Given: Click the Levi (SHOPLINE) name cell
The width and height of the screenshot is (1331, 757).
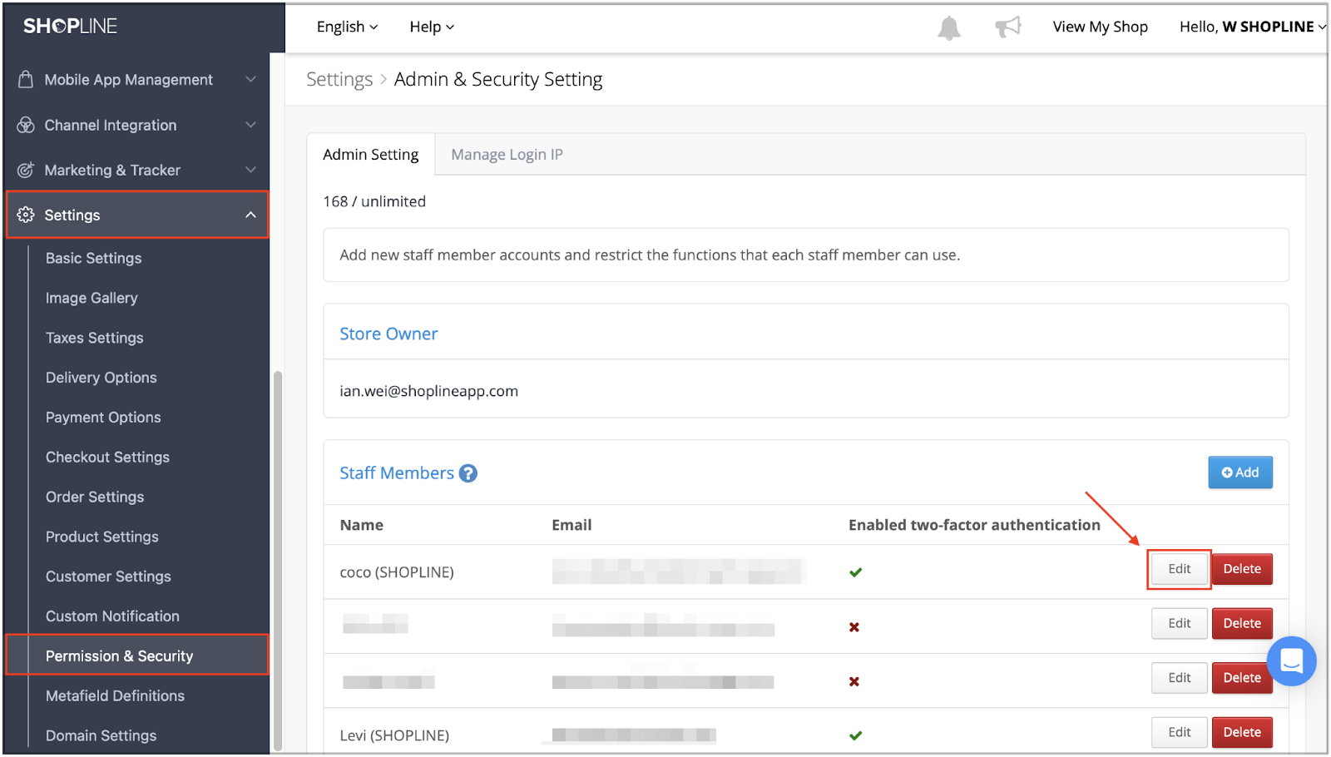Looking at the screenshot, I should (394, 735).
